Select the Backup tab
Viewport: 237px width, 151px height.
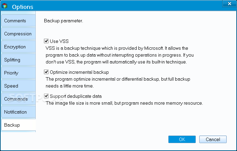tap(19, 125)
